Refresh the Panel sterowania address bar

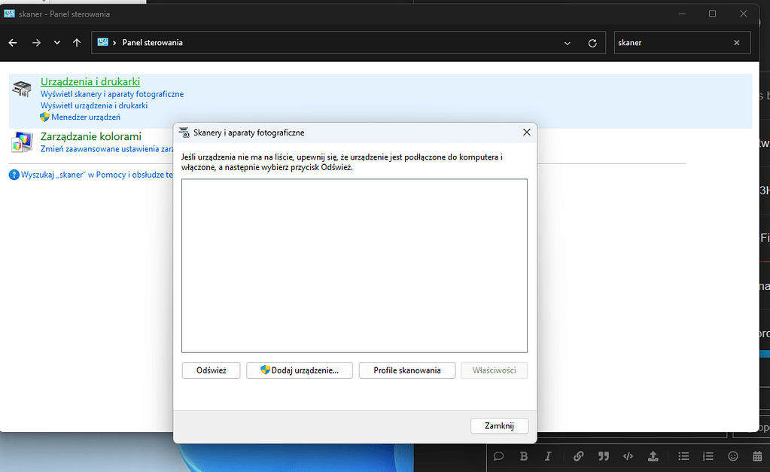592,43
